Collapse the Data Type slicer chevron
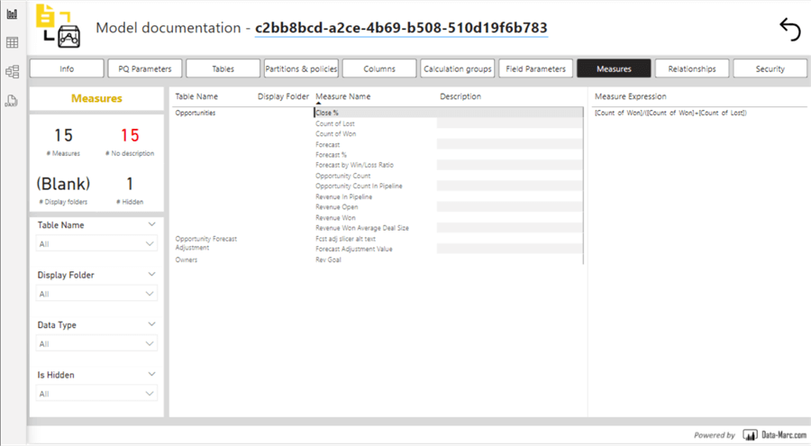This screenshot has width=811, height=446. click(151, 324)
